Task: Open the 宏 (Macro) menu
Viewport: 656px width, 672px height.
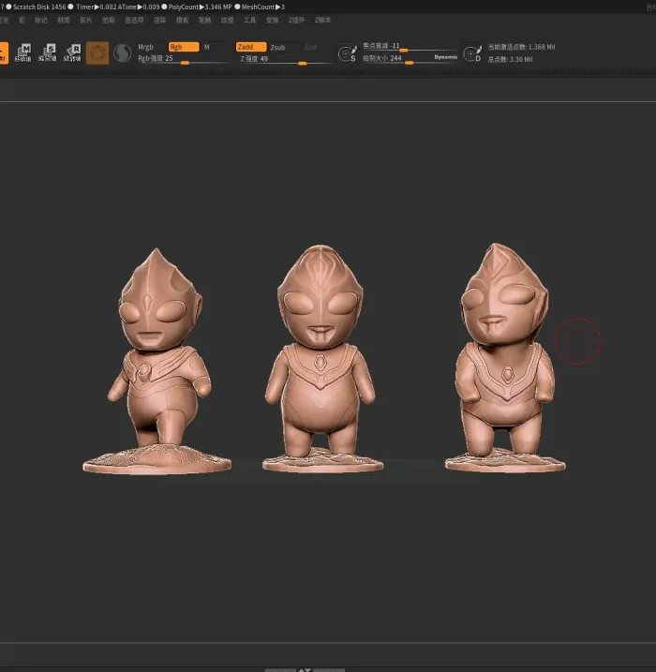Action: coord(22,20)
